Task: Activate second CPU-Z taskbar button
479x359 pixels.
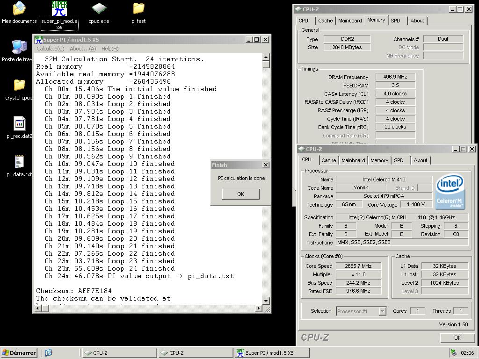Action: pyautogui.click(x=196, y=353)
